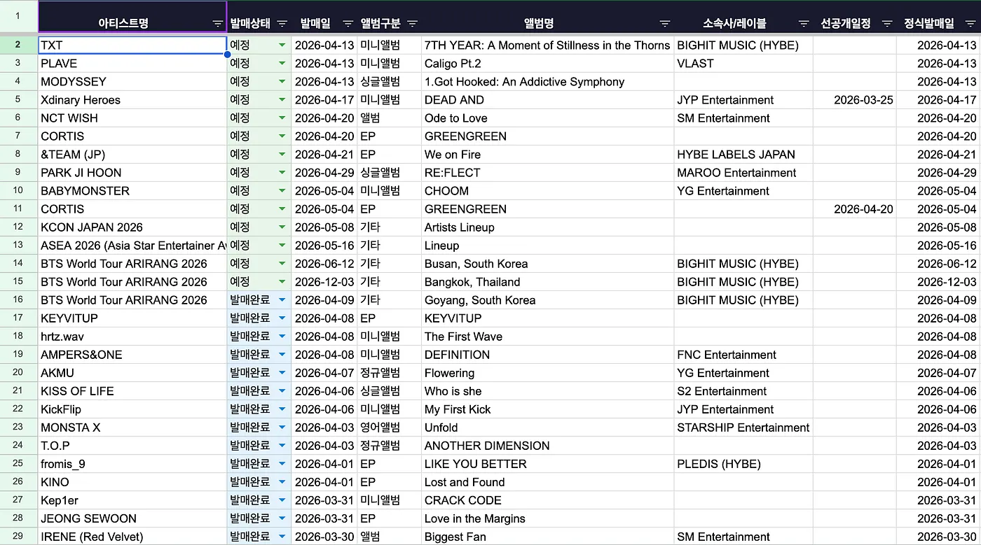Select album cell RE:FLECT

[547, 173]
